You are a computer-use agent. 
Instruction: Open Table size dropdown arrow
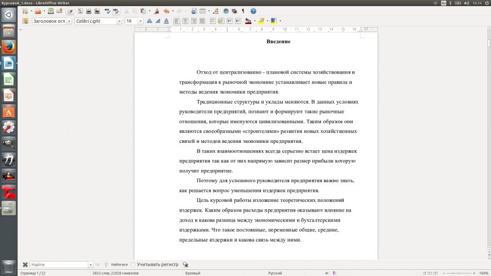coord(209,11)
